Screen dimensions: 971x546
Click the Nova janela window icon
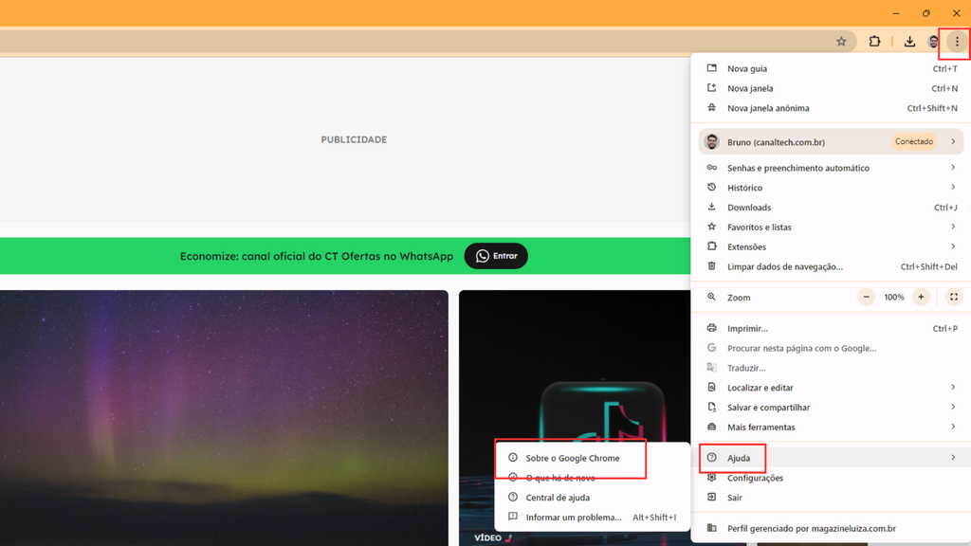(x=711, y=88)
